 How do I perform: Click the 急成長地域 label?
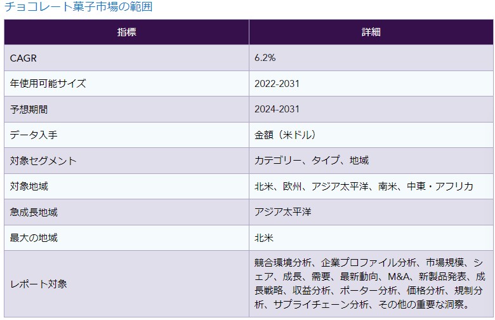pos(34,212)
